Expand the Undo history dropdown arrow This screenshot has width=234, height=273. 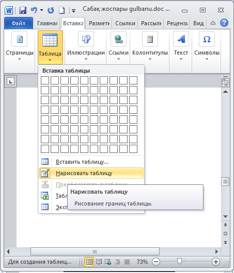pos(41,10)
